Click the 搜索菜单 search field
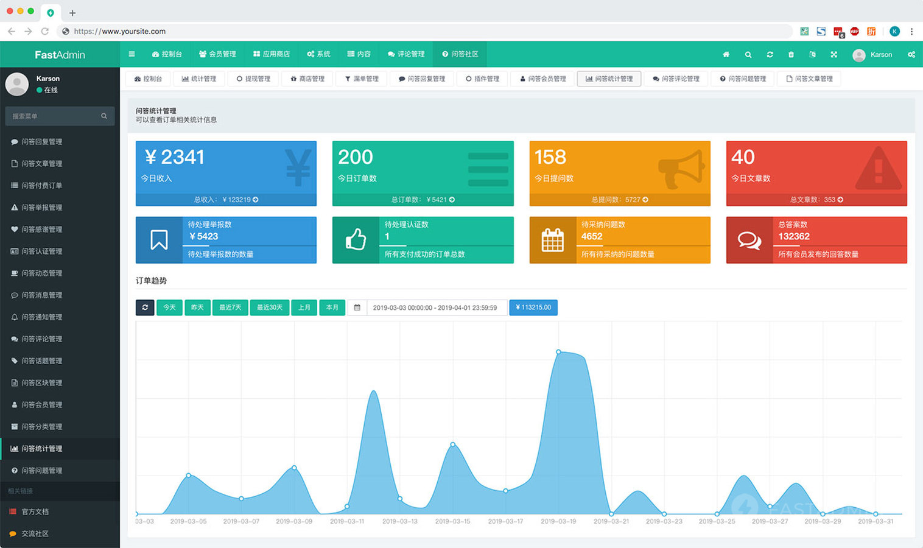The width and height of the screenshot is (923, 548). [x=55, y=116]
